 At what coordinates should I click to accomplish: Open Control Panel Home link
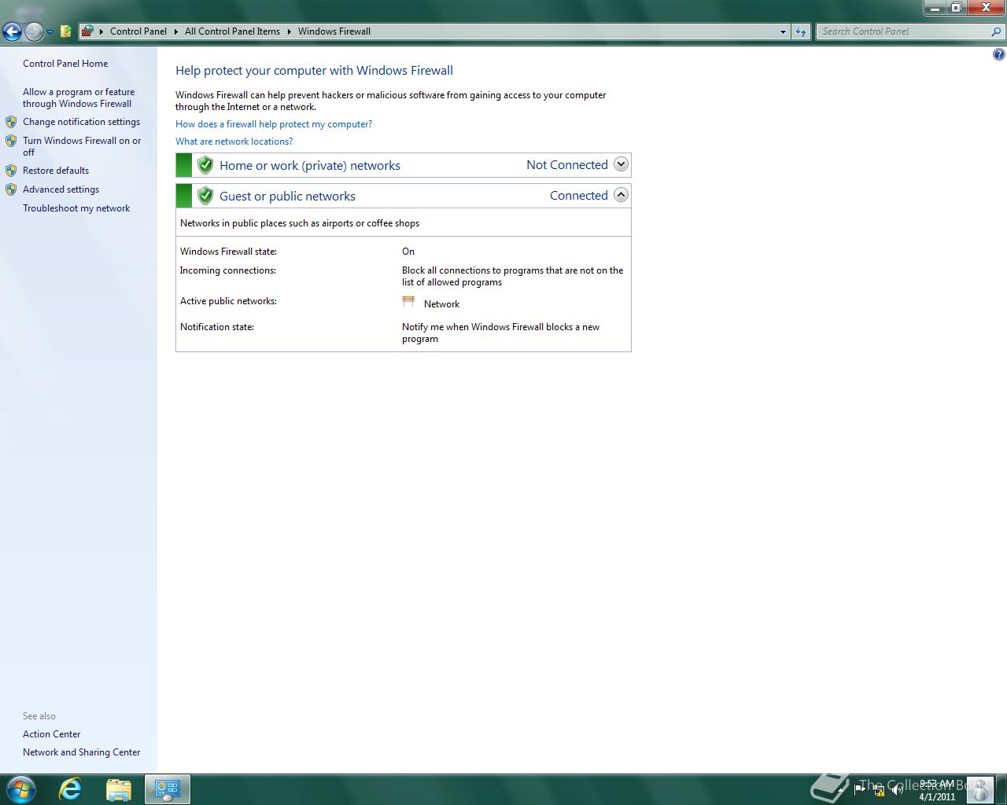click(x=65, y=64)
